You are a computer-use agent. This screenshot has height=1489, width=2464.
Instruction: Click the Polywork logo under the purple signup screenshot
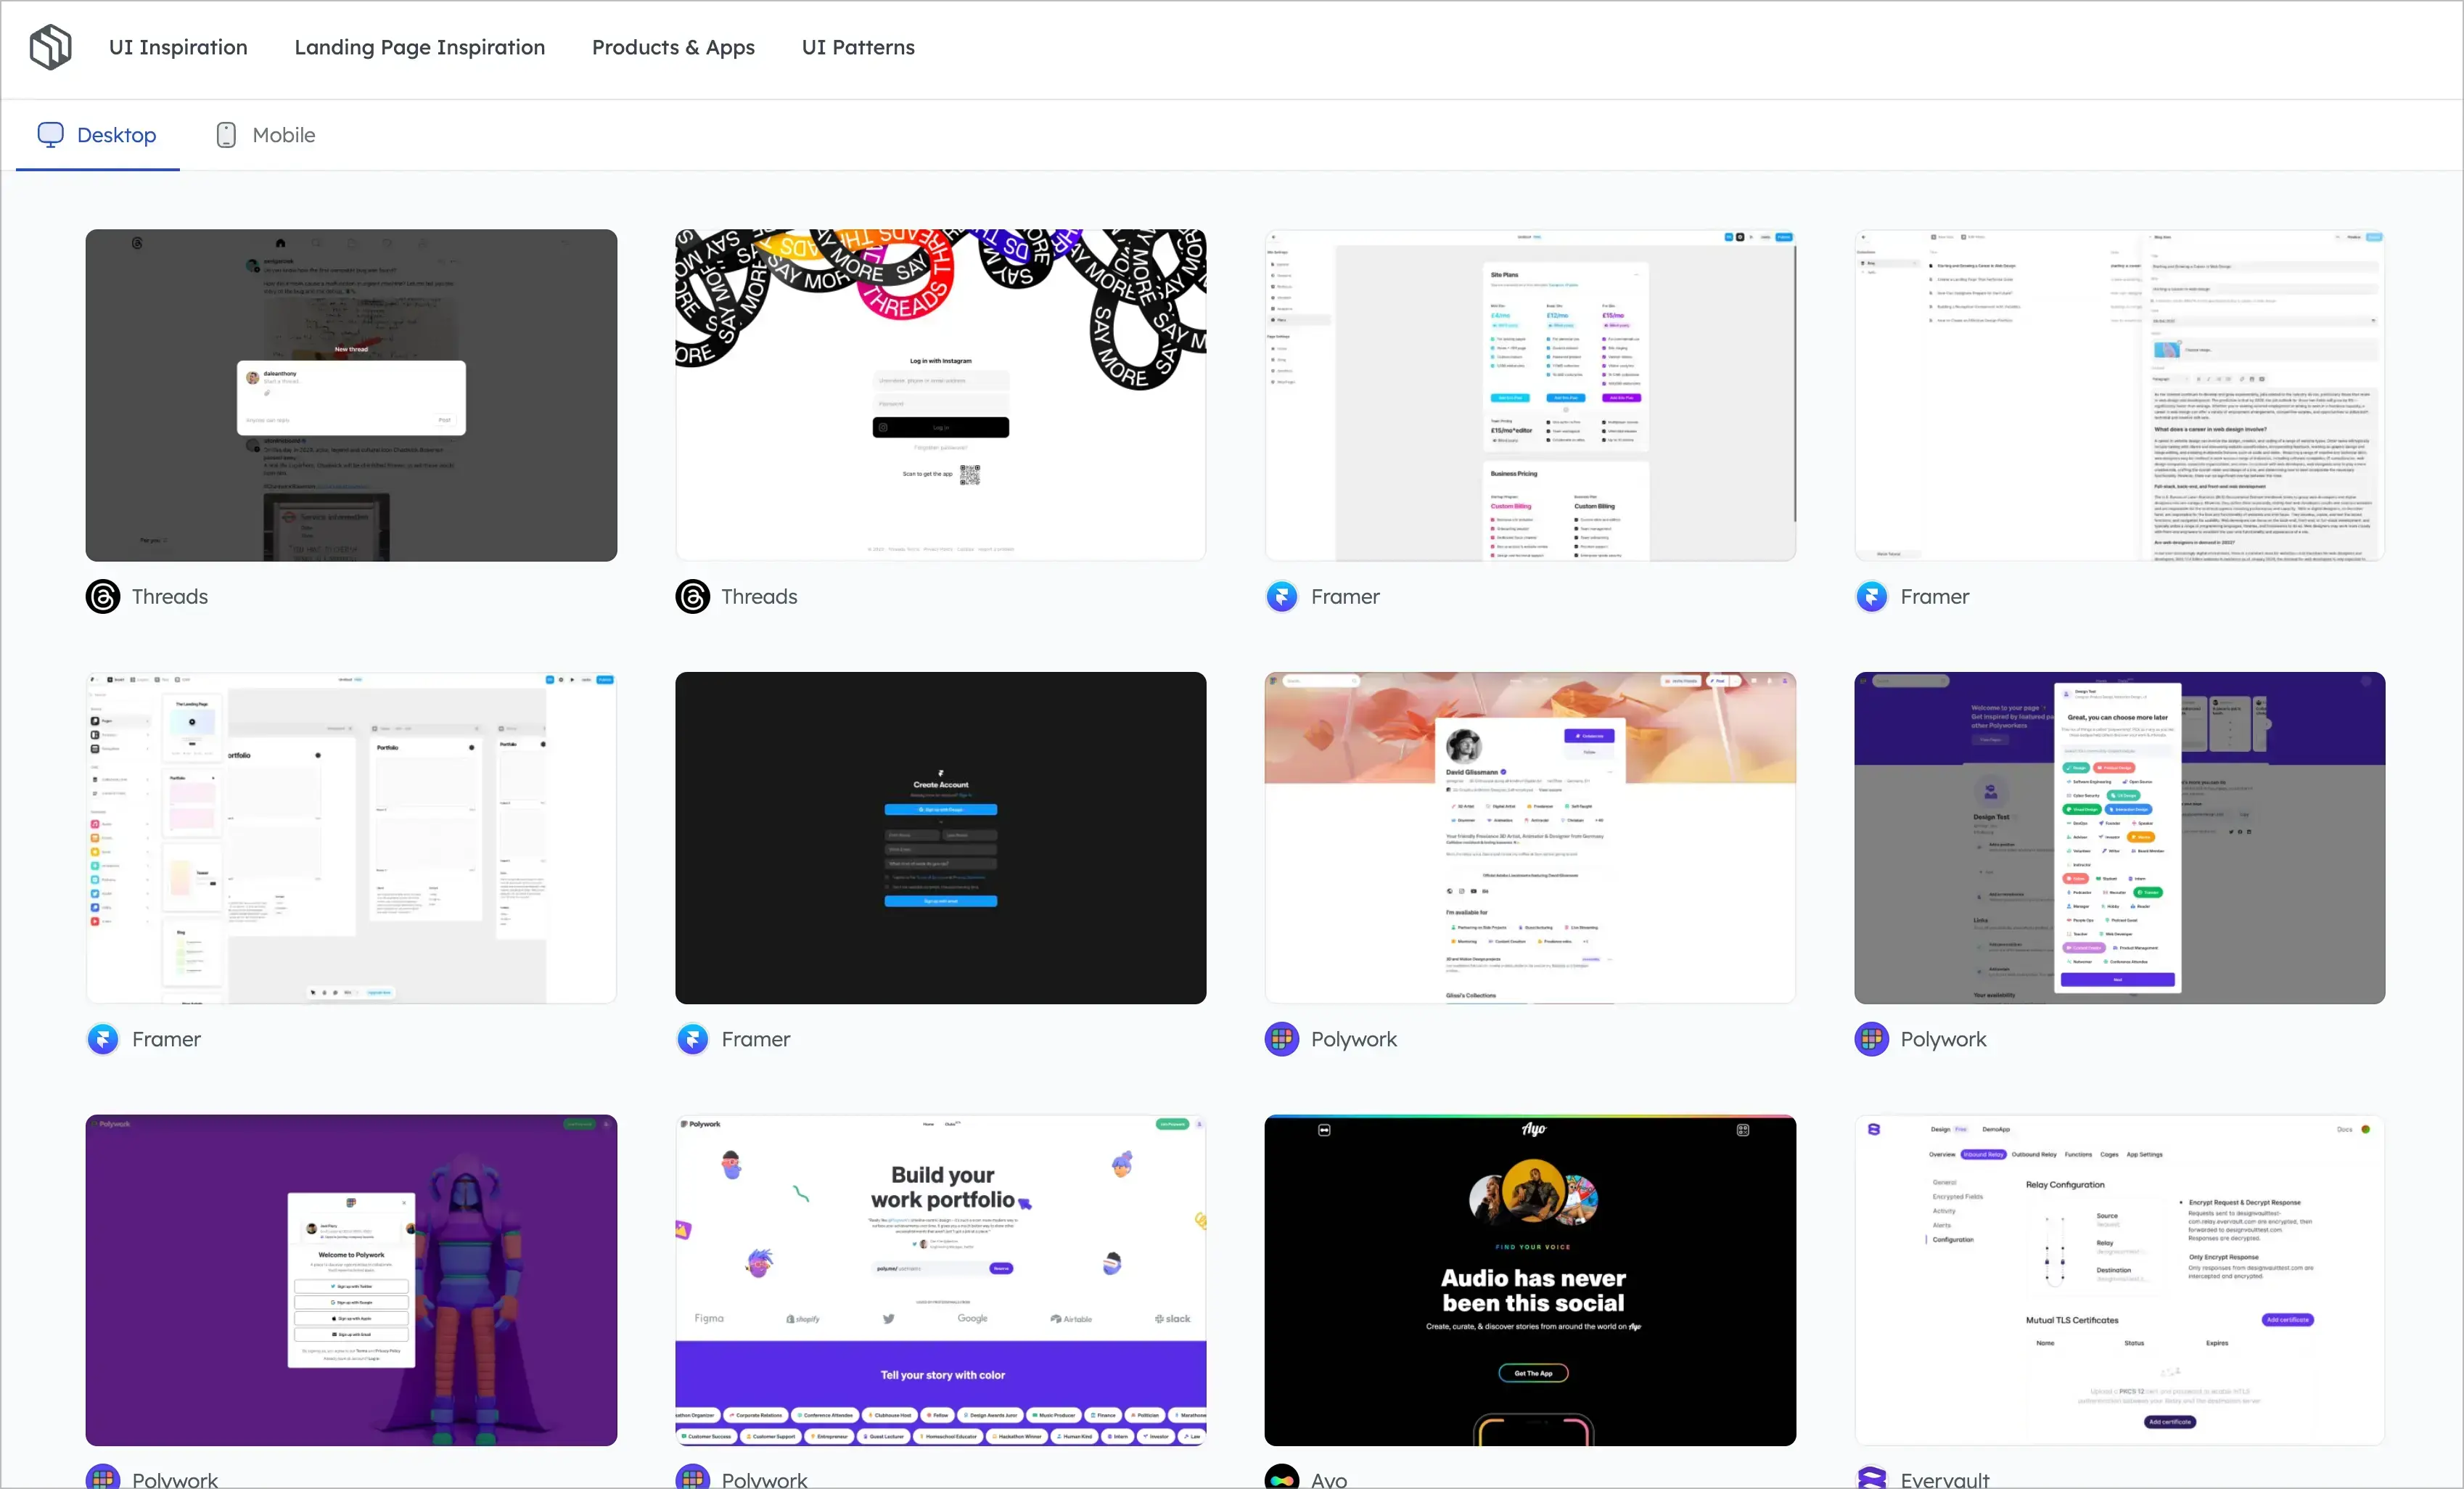tap(103, 1477)
